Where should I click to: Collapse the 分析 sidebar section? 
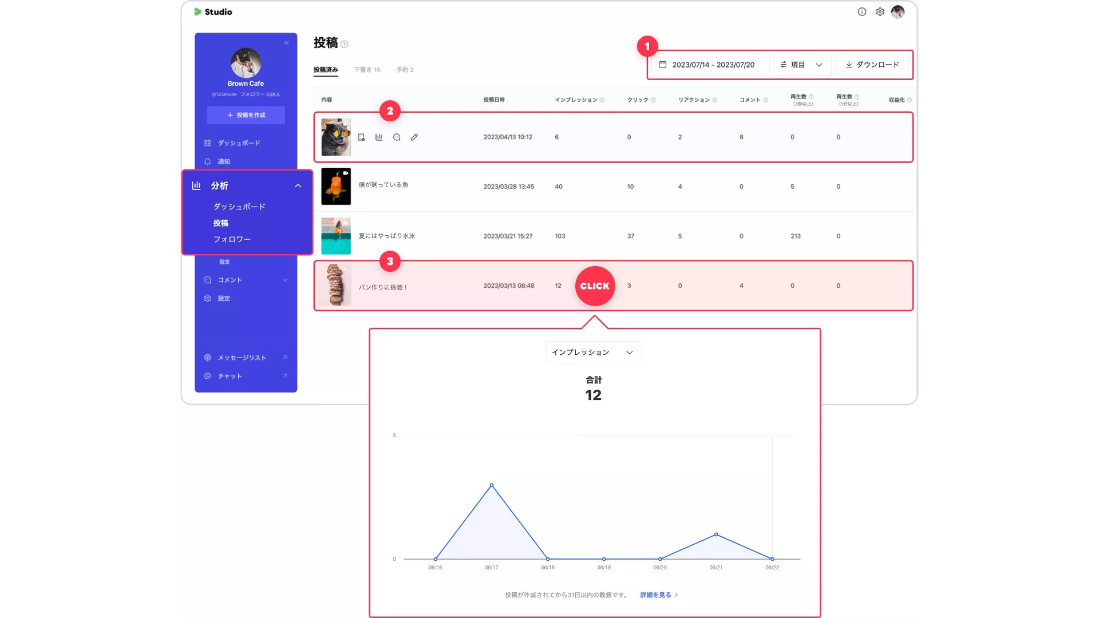(298, 186)
